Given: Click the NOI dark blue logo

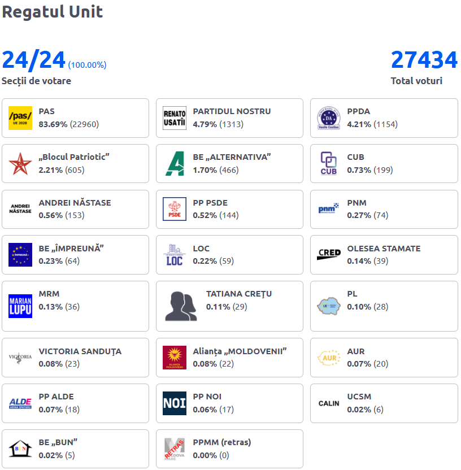Looking at the screenshot, I should point(175,403).
